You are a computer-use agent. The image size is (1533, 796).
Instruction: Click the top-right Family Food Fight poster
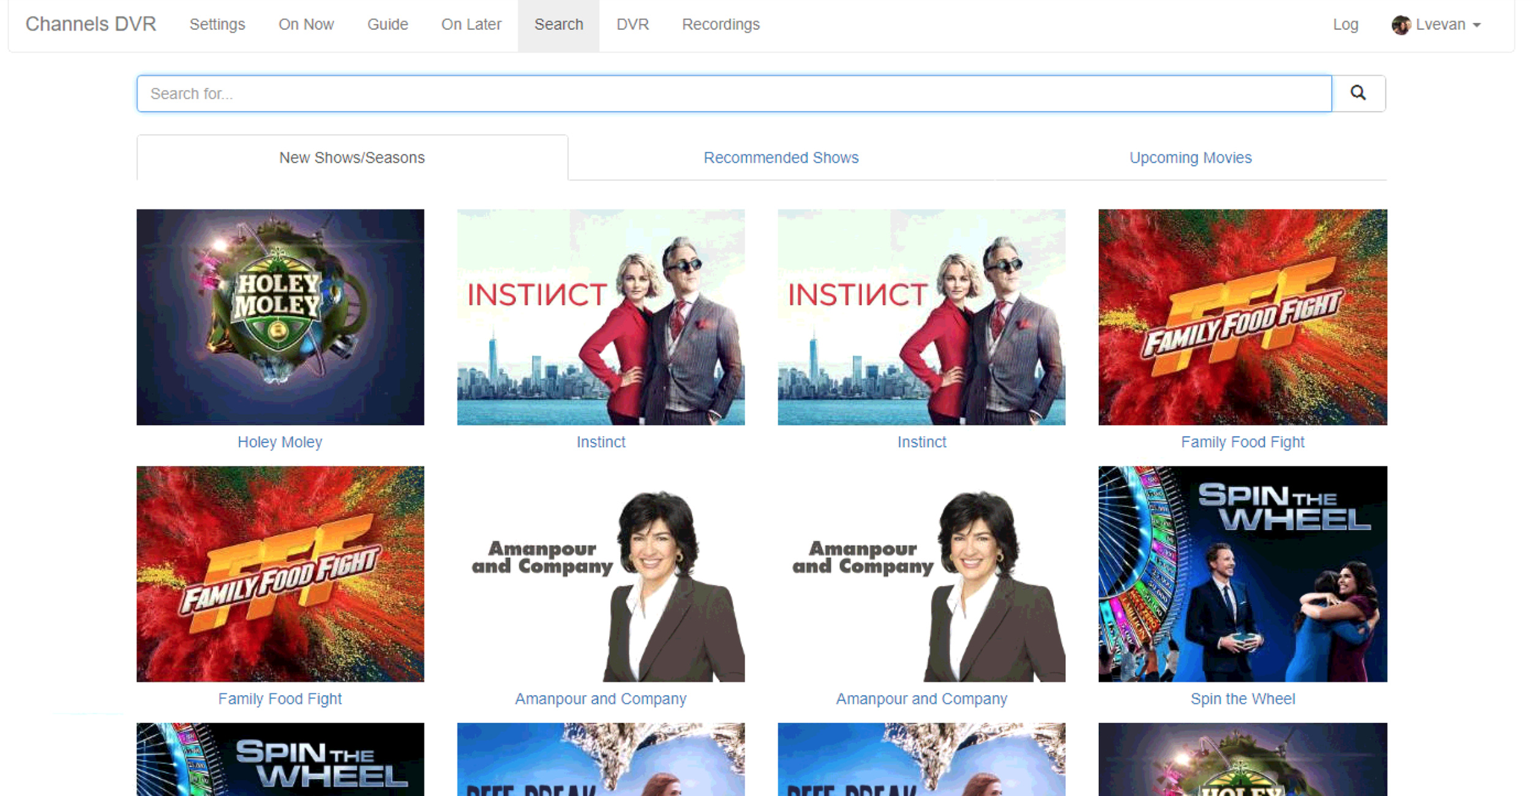coord(1242,317)
